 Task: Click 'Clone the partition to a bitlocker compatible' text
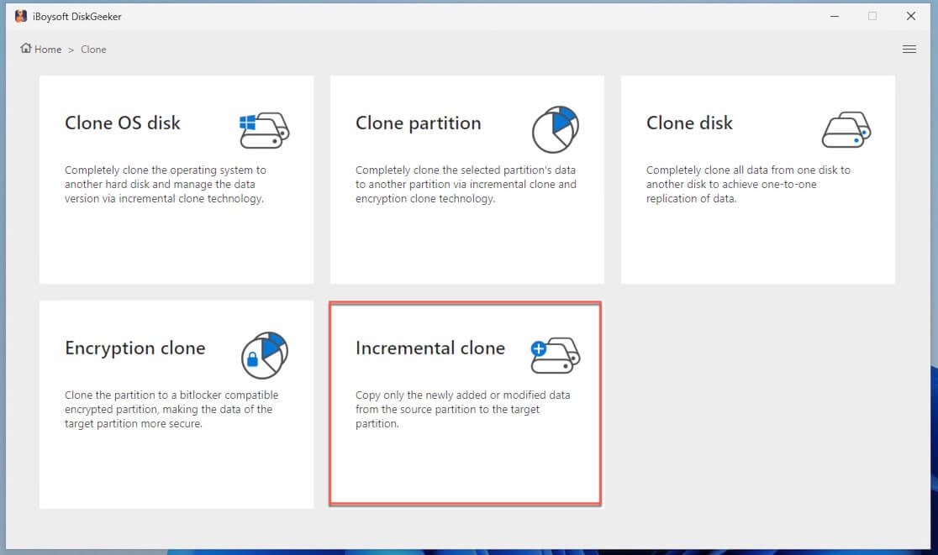tap(171, 409)
